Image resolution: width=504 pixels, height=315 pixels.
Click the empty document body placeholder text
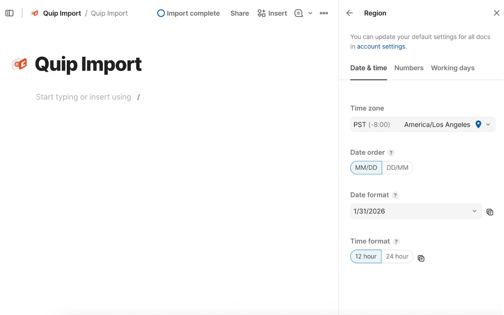[83, 97]
